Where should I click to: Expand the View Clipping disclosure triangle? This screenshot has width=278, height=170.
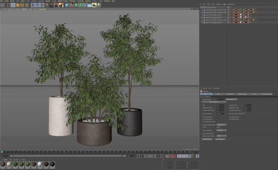[201, 131]
